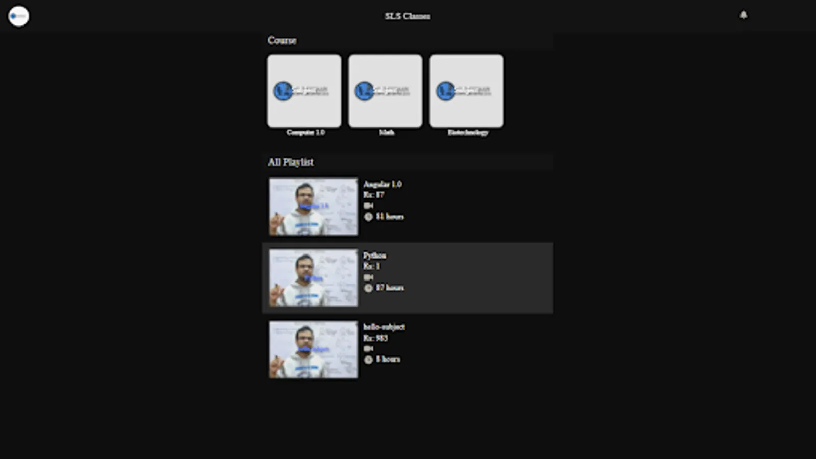Click the Python playlist thumbnail
The height and width of the screenshot is (459, 816).
[313, 277]
